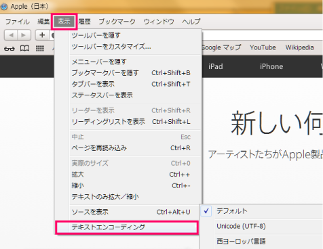The height and width of the screenshot is (249, 323).
Task: Show all bookmarks via open-book icon
Action: tap(24, 48)
